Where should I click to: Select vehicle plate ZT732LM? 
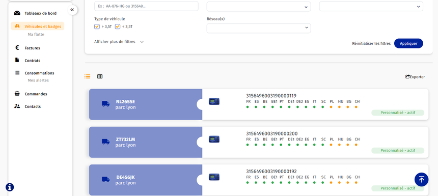125,139
